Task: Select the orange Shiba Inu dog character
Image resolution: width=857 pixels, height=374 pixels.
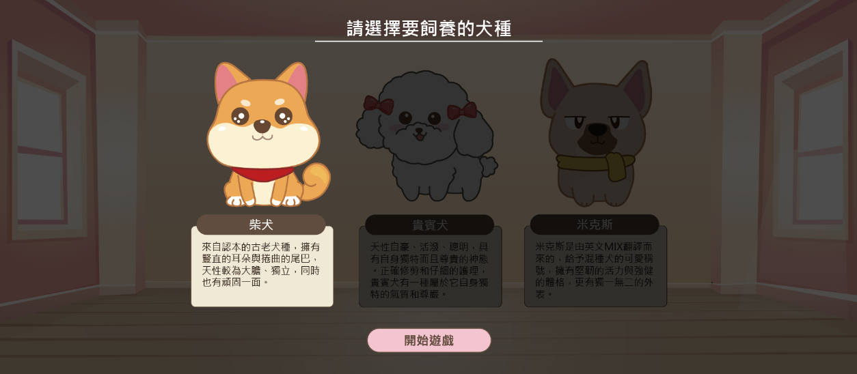Action: (267, 135)
